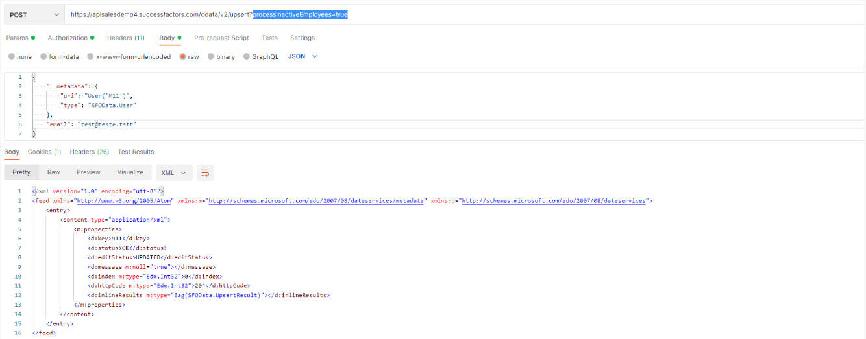Switch to Preview response view
Screen dimensions: 866x339
[89, 172]
